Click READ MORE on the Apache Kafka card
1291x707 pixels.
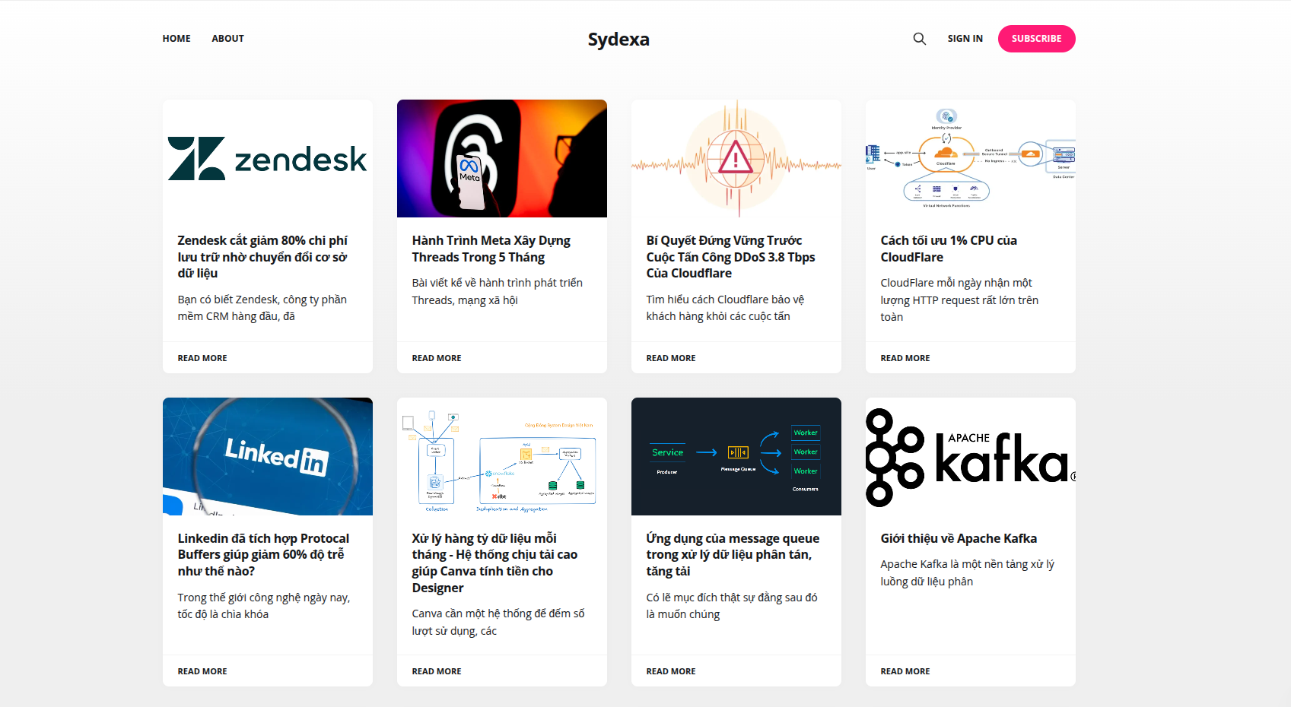click(x=905, y=671)
